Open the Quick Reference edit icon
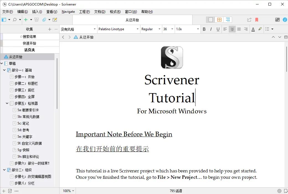Viewport: 288px width, 194px height. coord(55,20)
